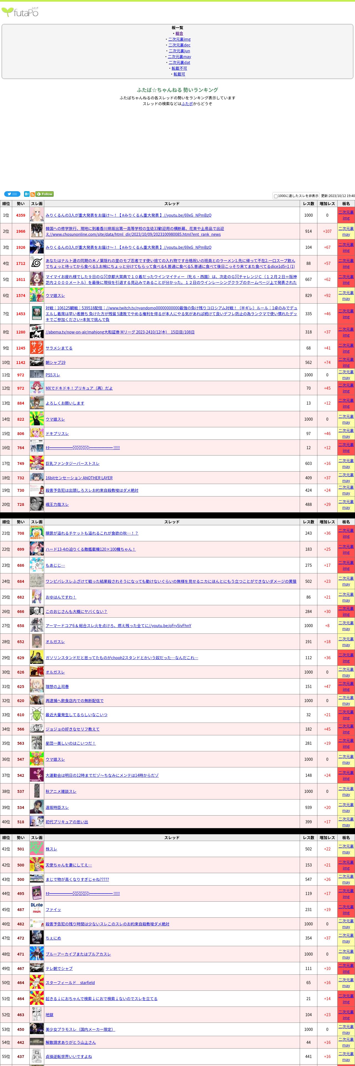Click thumbnail of 株スレ thread

pyautogui.click(x=37, y=849)
